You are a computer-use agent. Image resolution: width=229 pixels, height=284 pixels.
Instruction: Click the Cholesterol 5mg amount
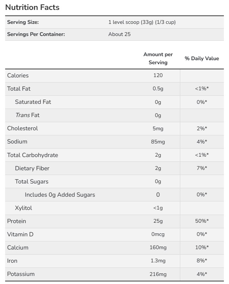click(158, 128)
